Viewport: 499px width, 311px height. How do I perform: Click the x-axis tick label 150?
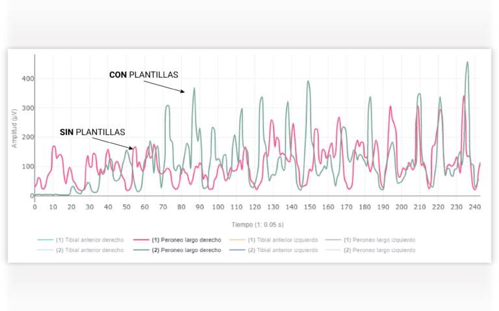click(310, 207)
